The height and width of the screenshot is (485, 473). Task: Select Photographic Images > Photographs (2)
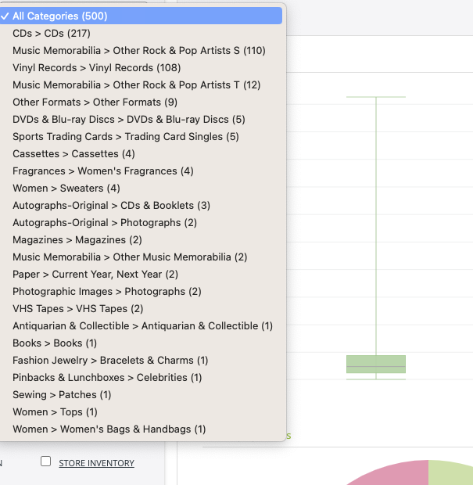pos(141,292)
